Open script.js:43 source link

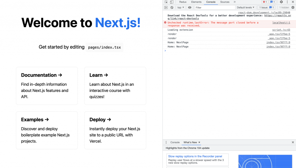(281, 30)
